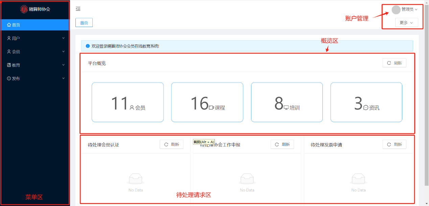
Task: Collapse the sidebar with the menu-fold icon
Action: [x=78, y=9]
